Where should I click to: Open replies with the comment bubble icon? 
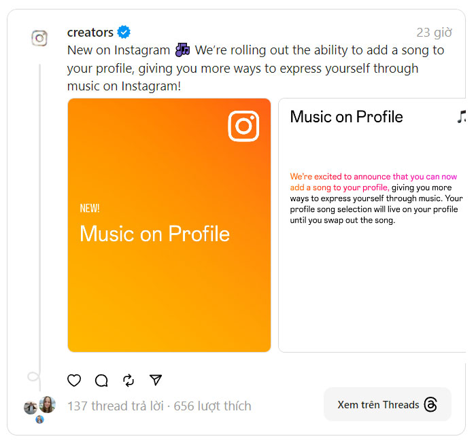[101, 380]
